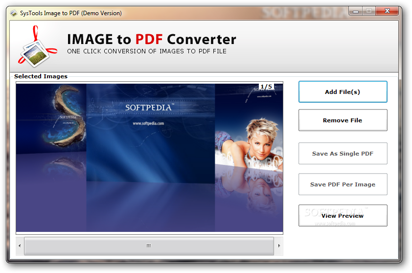
Task: Click Save As Single PDF
Action: click(x=343, y=154)
